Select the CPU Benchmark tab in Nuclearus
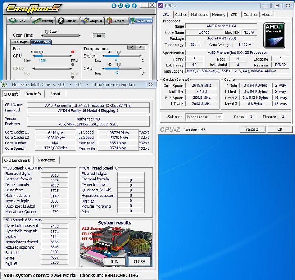Image resolution: width=295 pixels, height=280 pixels. pyautogui.click(x=17, y=160)
